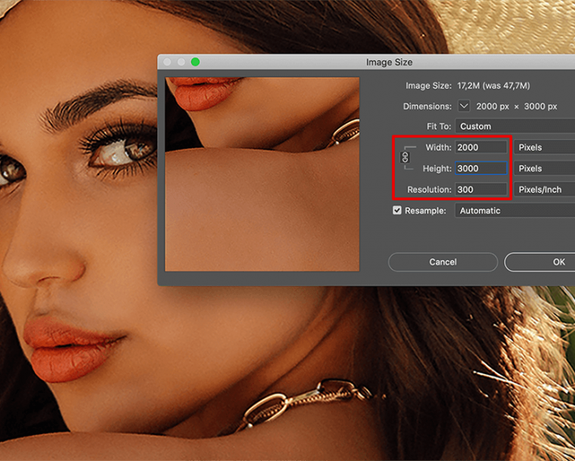
Task: Click the image preview in Image Size dialog
Action: (x=263, y=175)
